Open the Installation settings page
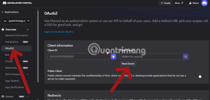 [12, 42]
